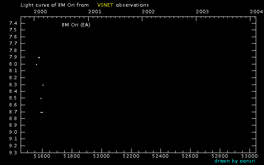Click the data point at magnitude 8.3
This screenshot has width=264, height=165.
coord(43,85)
